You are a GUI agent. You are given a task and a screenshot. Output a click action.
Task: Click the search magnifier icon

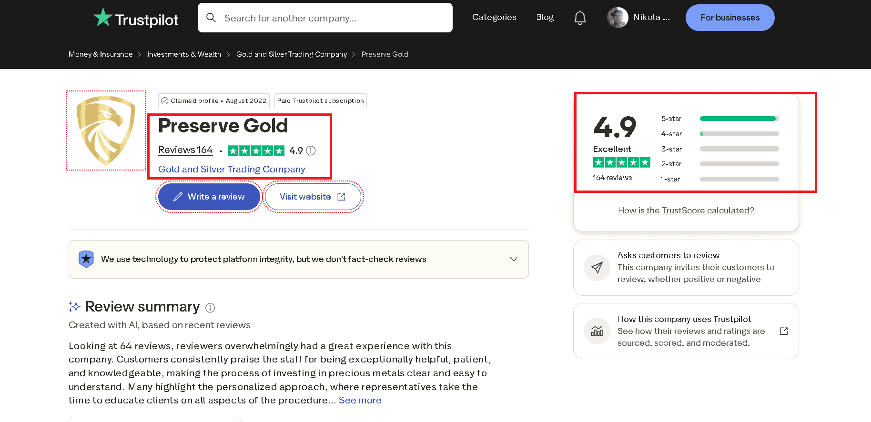point(211,18)
